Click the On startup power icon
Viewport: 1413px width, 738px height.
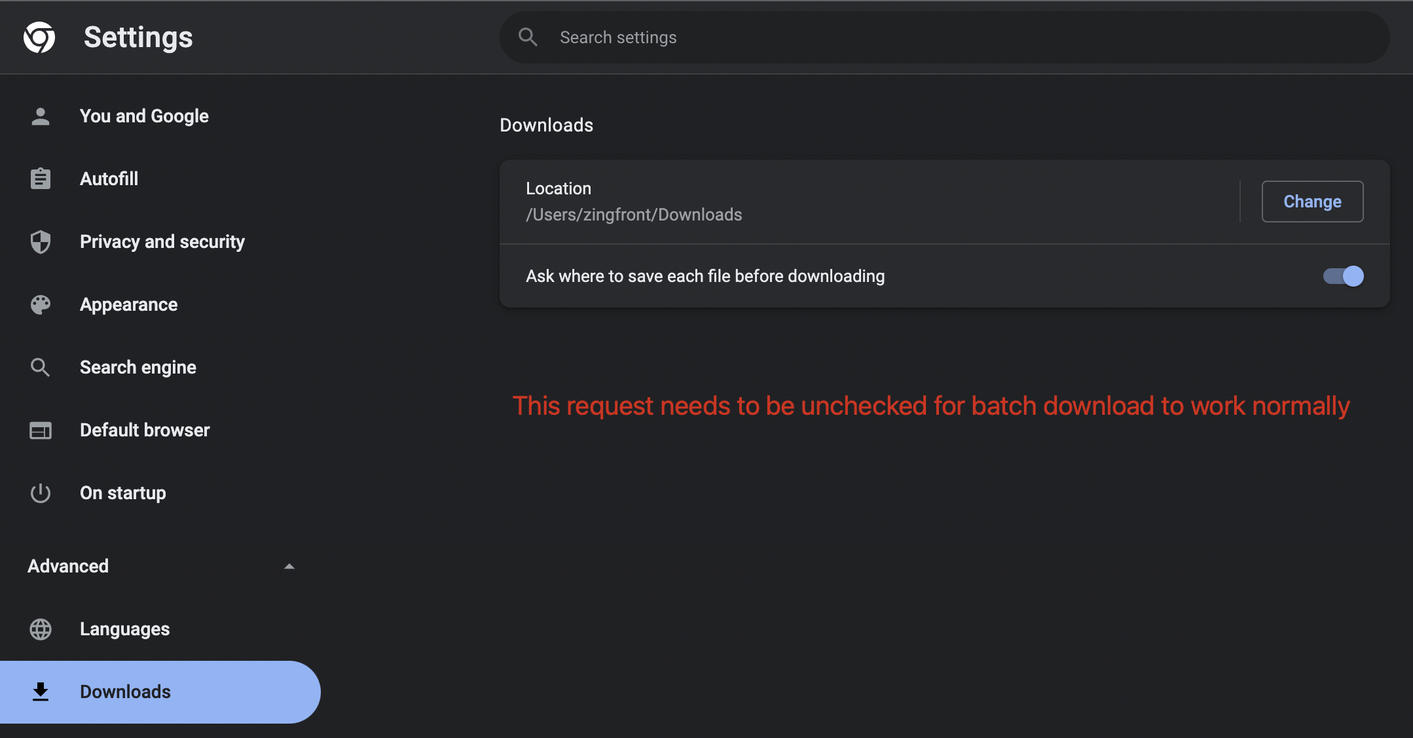point(40,492)
